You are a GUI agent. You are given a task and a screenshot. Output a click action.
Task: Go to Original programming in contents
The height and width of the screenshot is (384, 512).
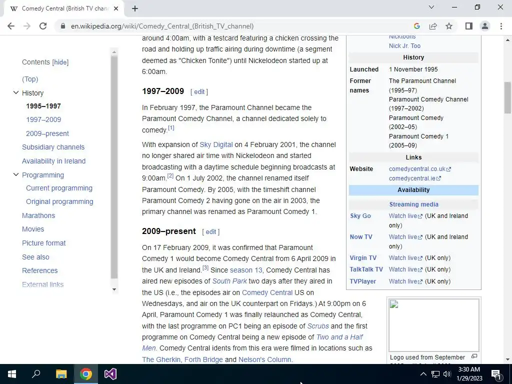(x=59, y=201)
